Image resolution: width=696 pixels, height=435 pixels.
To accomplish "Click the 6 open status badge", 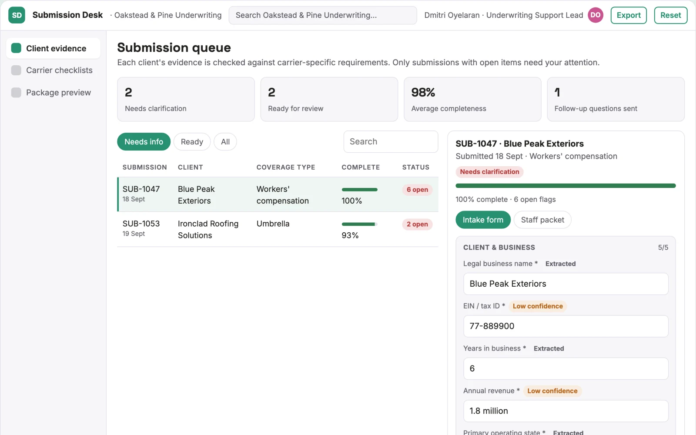I will [417, 190].
